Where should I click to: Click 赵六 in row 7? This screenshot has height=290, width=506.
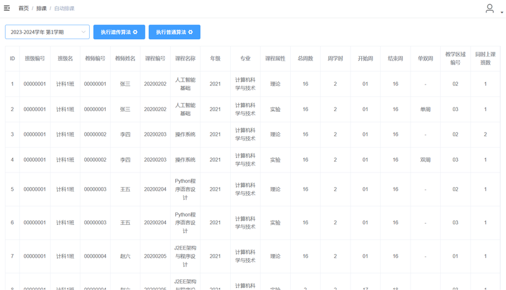(x=125, y=256)
